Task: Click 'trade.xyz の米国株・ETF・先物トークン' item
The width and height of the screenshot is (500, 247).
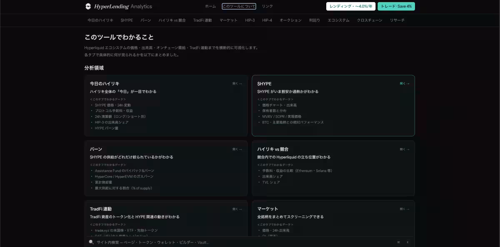Action: [x=126, y=230]
